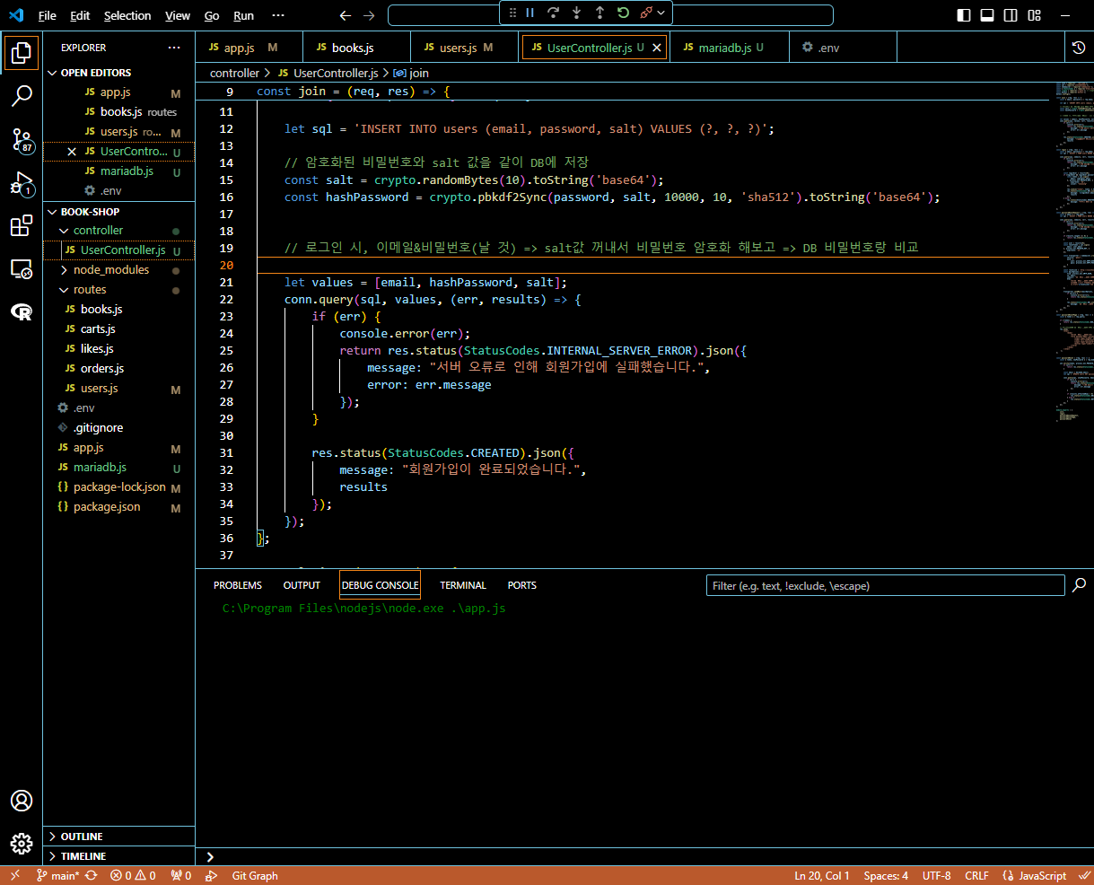
Task: Synchronize changes in status bar
Action: (x=91, y=876)
